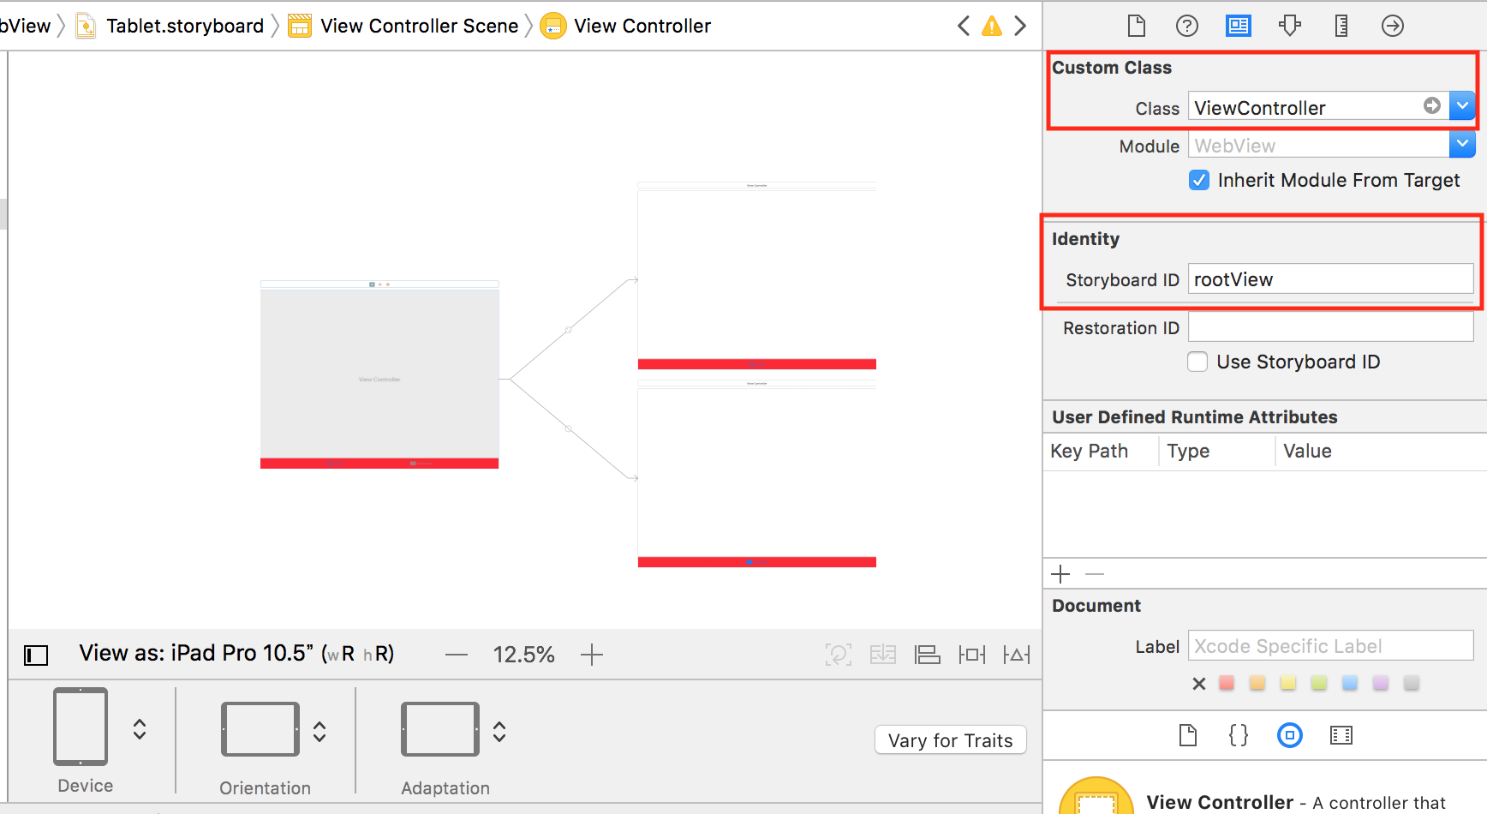Image resolution: width=1487 pixels, height=814 pixels.
Task: Open the File inspector
Action: click(x=1136, y=26)
